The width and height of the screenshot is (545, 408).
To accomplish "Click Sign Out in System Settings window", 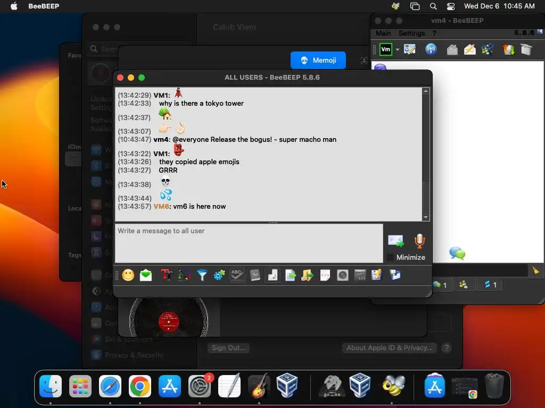I will click(x=228, y=347).
